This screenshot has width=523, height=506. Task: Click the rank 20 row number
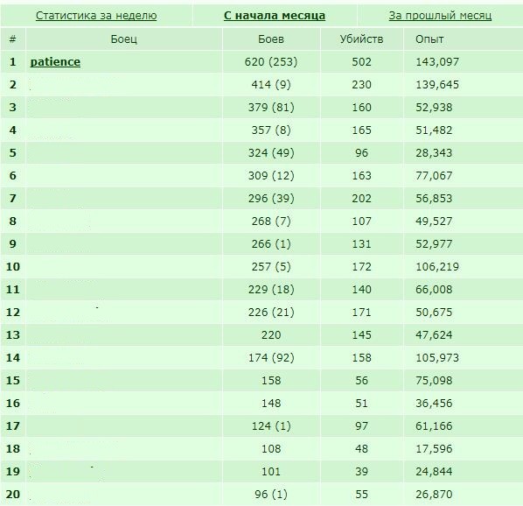coord(13,495)
